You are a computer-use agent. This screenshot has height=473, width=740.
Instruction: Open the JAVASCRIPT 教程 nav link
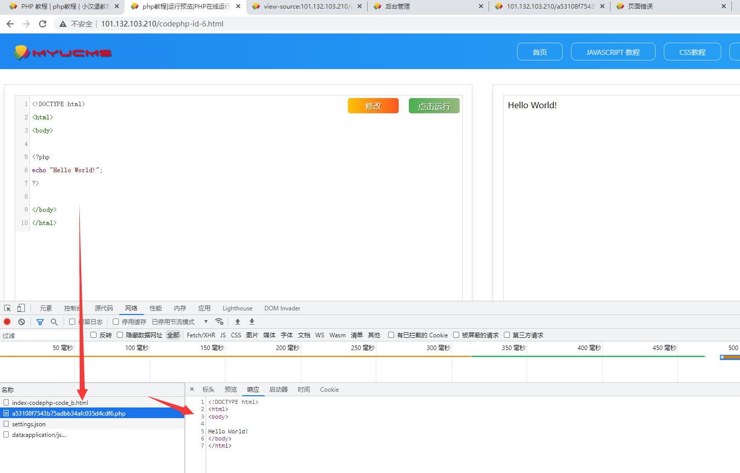(x=613, y=52)
